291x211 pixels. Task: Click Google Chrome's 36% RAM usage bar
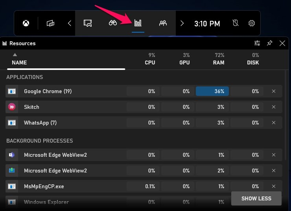pyautogui.click(x=212, y=91)
